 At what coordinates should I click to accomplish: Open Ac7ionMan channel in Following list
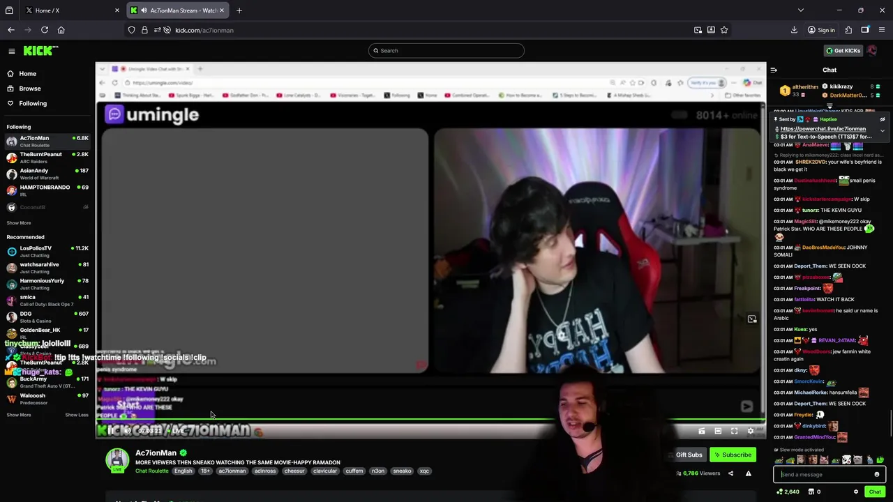click(x=47, y=142)
